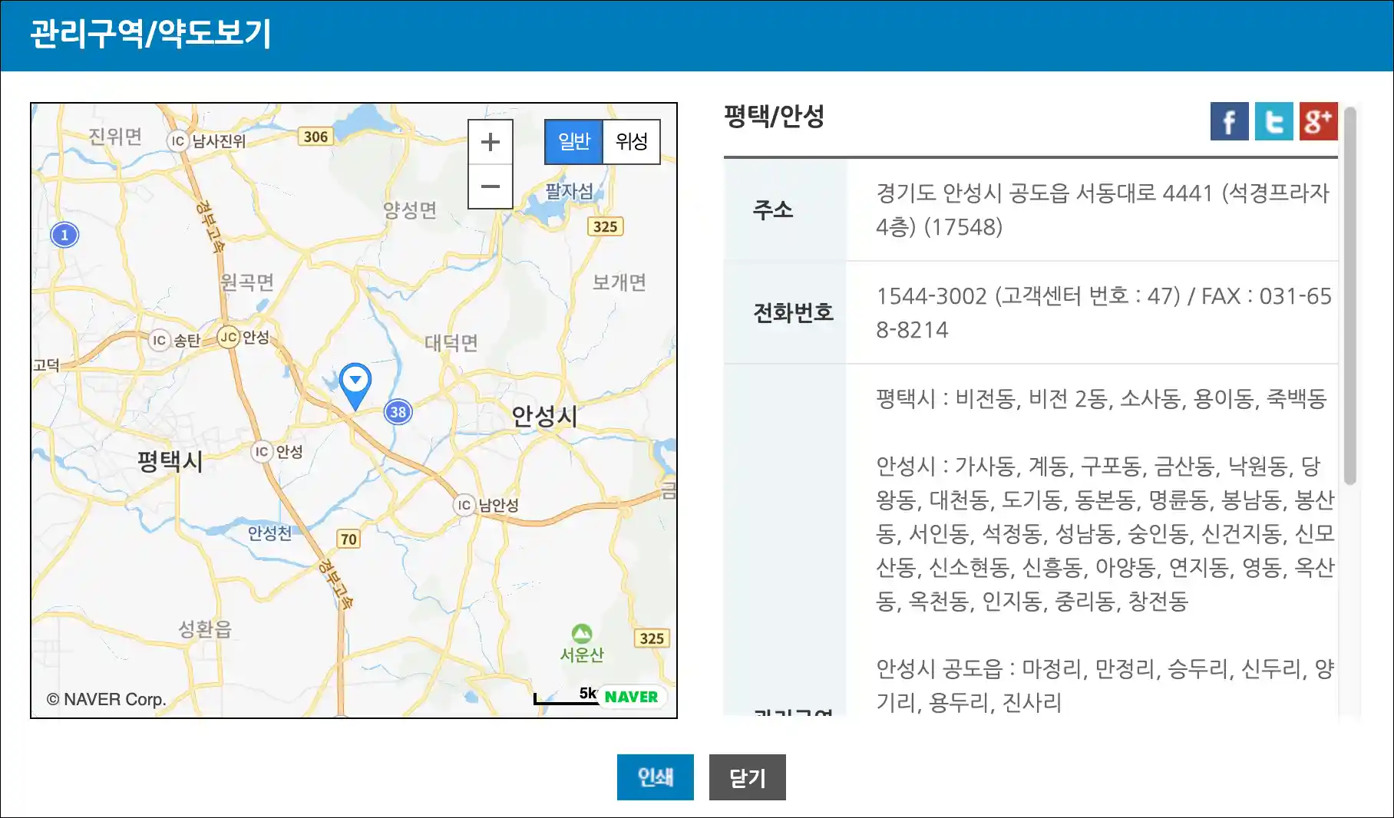Switch map to 위성 satellite view
The image size is (1394, 818).
tap(632, 142)
